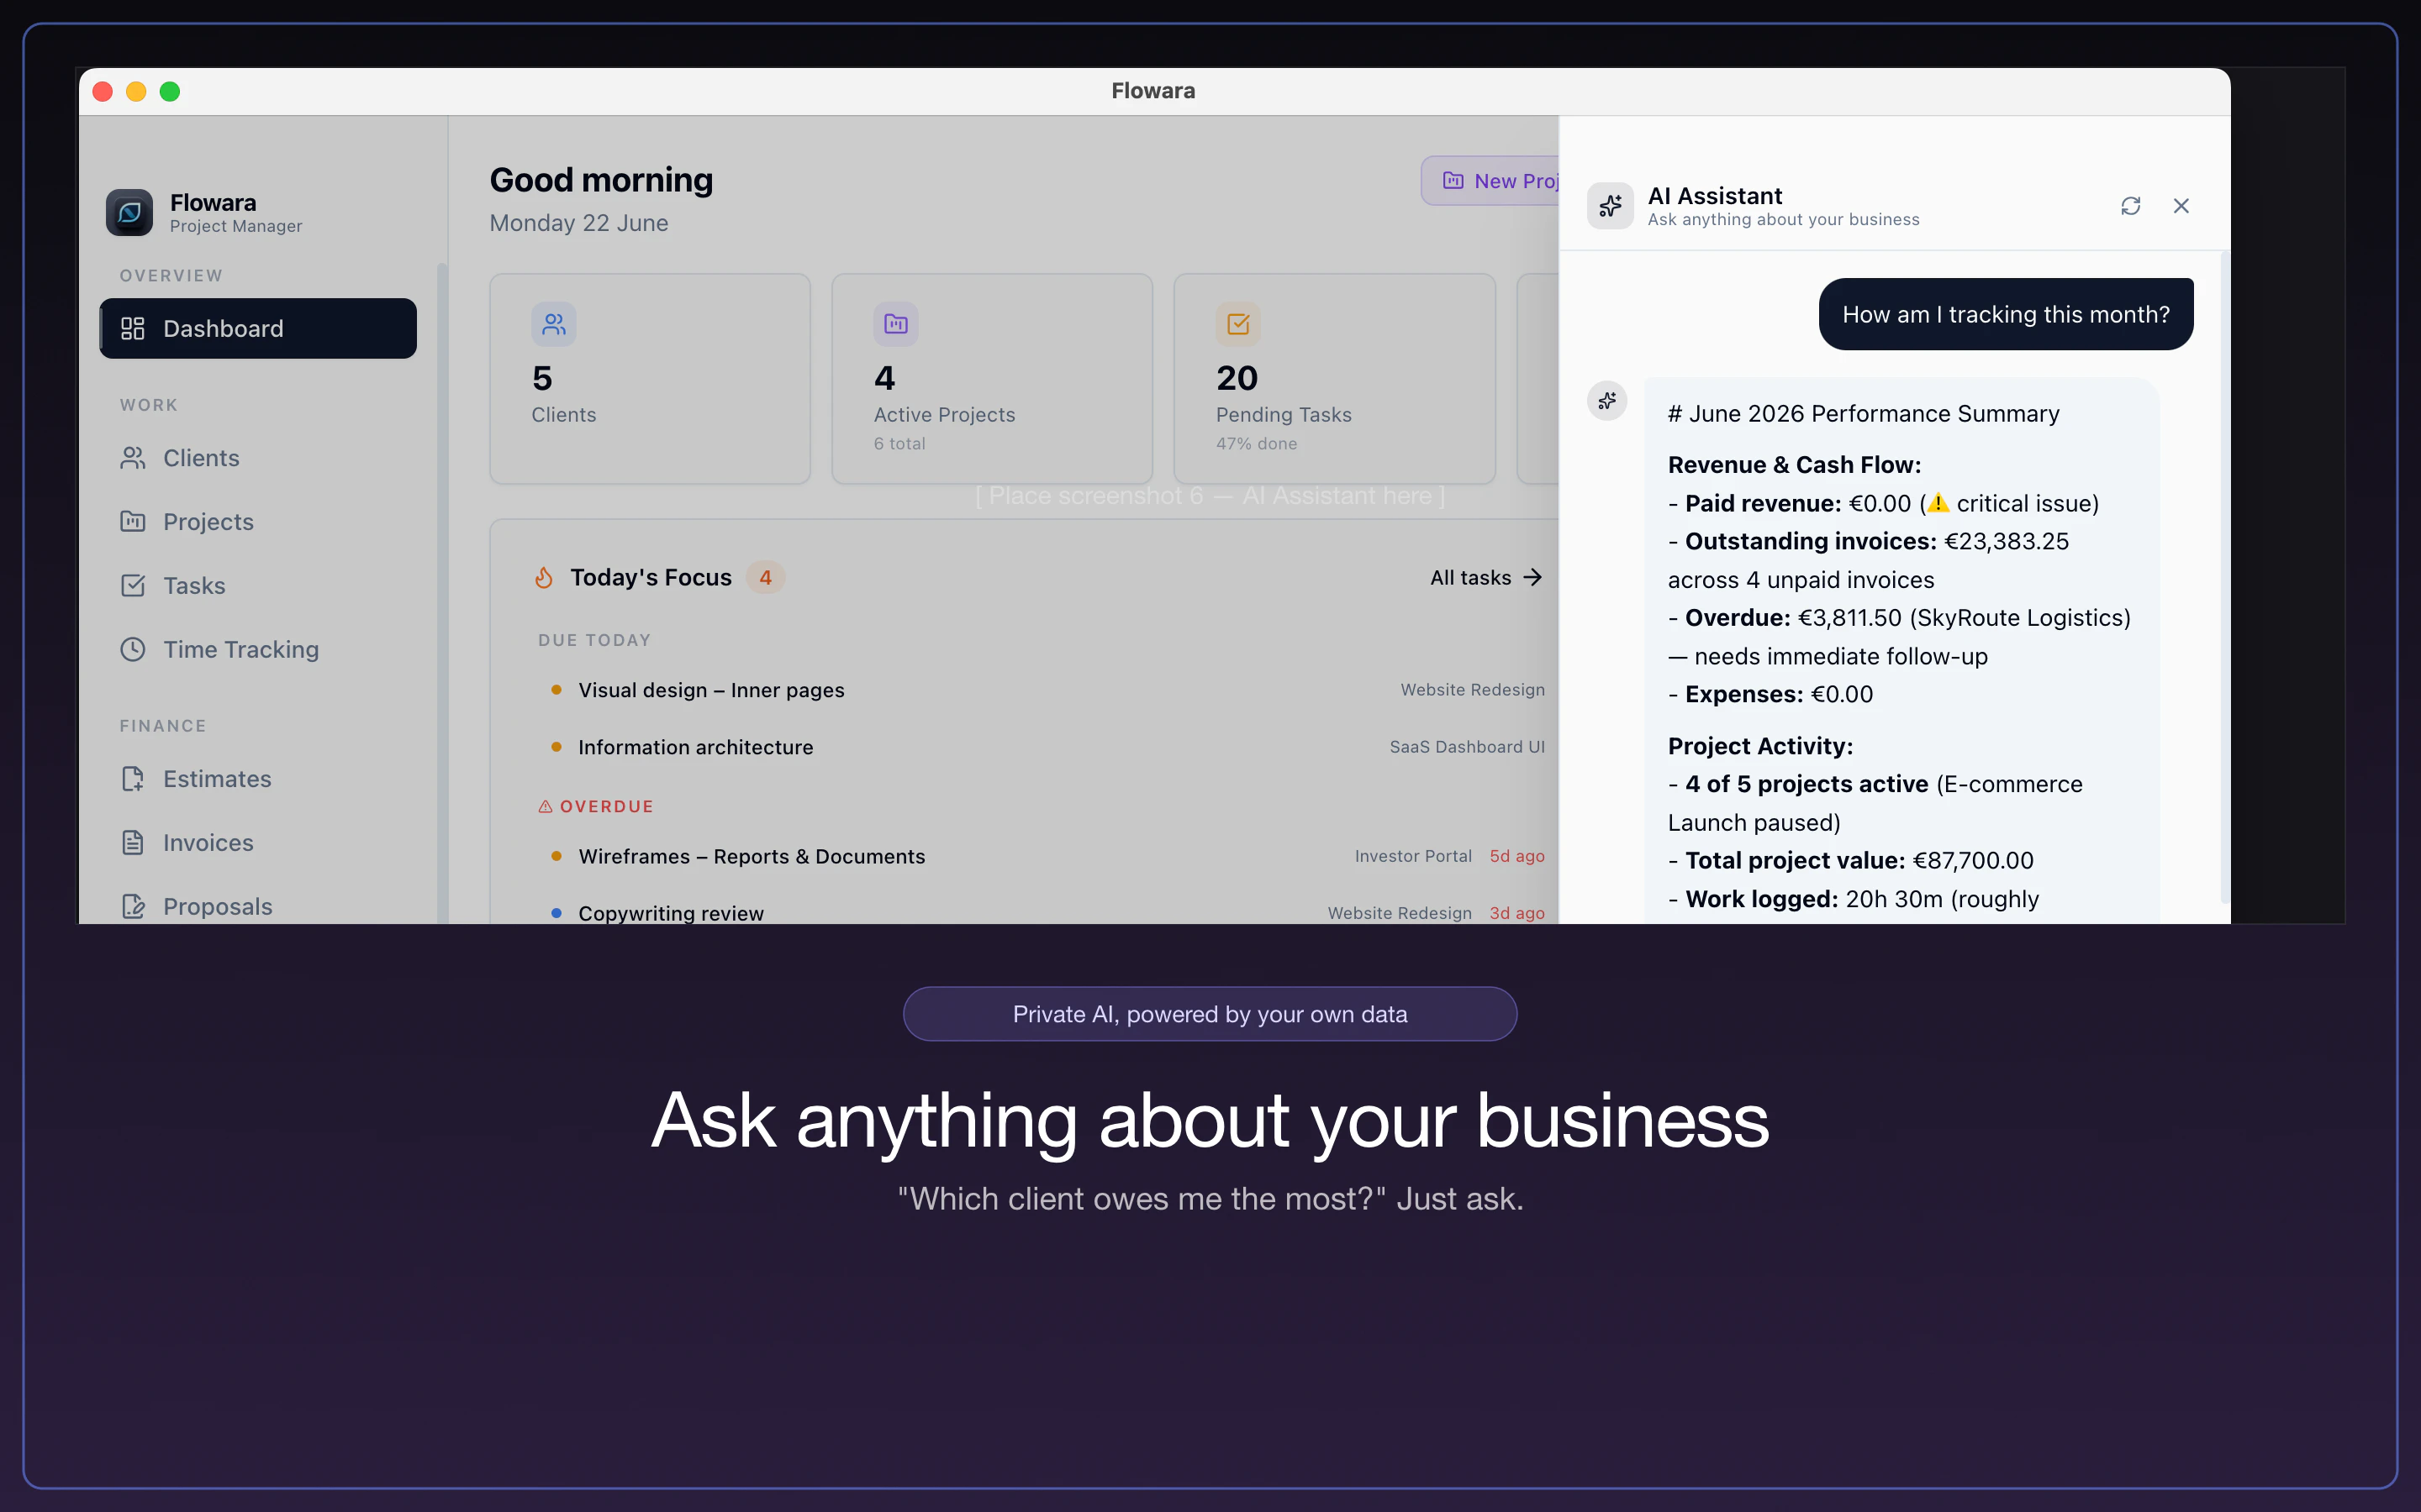Screen dimensions: 2421x1512
Task: Refresh the AI Assistant conversation
Action: [x=2131, y=206]
